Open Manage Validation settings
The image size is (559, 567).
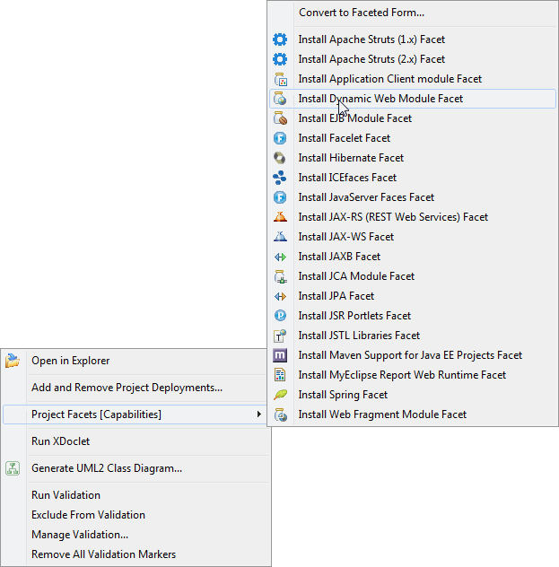tap(79, 535)
